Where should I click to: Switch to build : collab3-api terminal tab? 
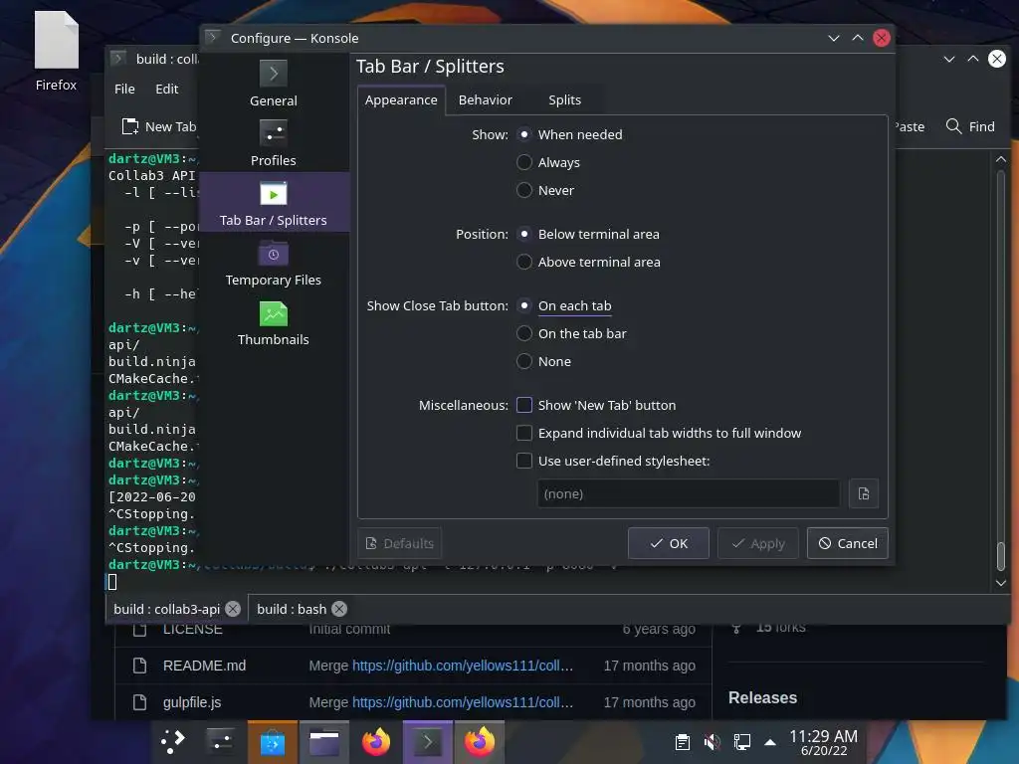(x=167, y=609)
